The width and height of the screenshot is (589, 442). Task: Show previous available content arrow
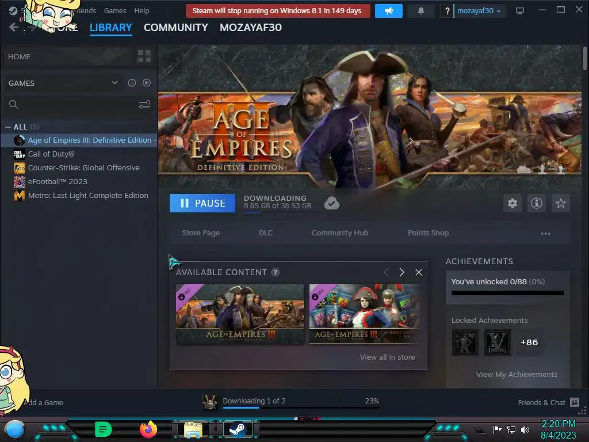coord(386,272)
